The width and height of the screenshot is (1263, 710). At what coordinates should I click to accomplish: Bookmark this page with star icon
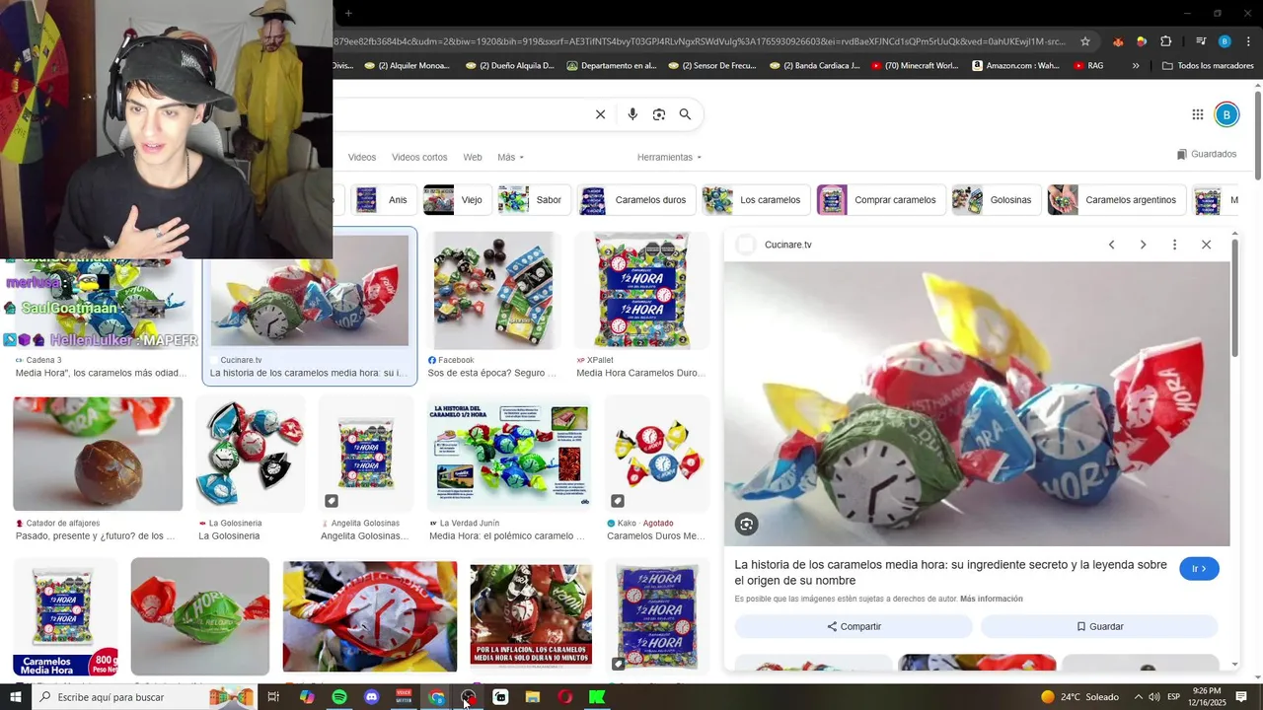pos(1085,41)
